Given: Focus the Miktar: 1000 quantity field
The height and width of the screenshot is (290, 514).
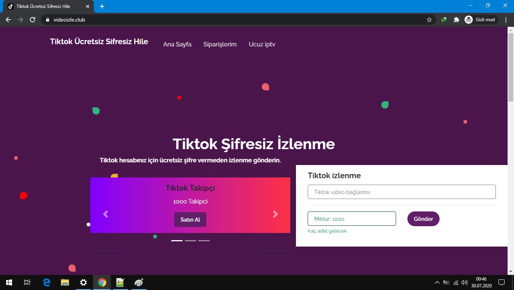Looking at the screenshot, I should [352, 219].
